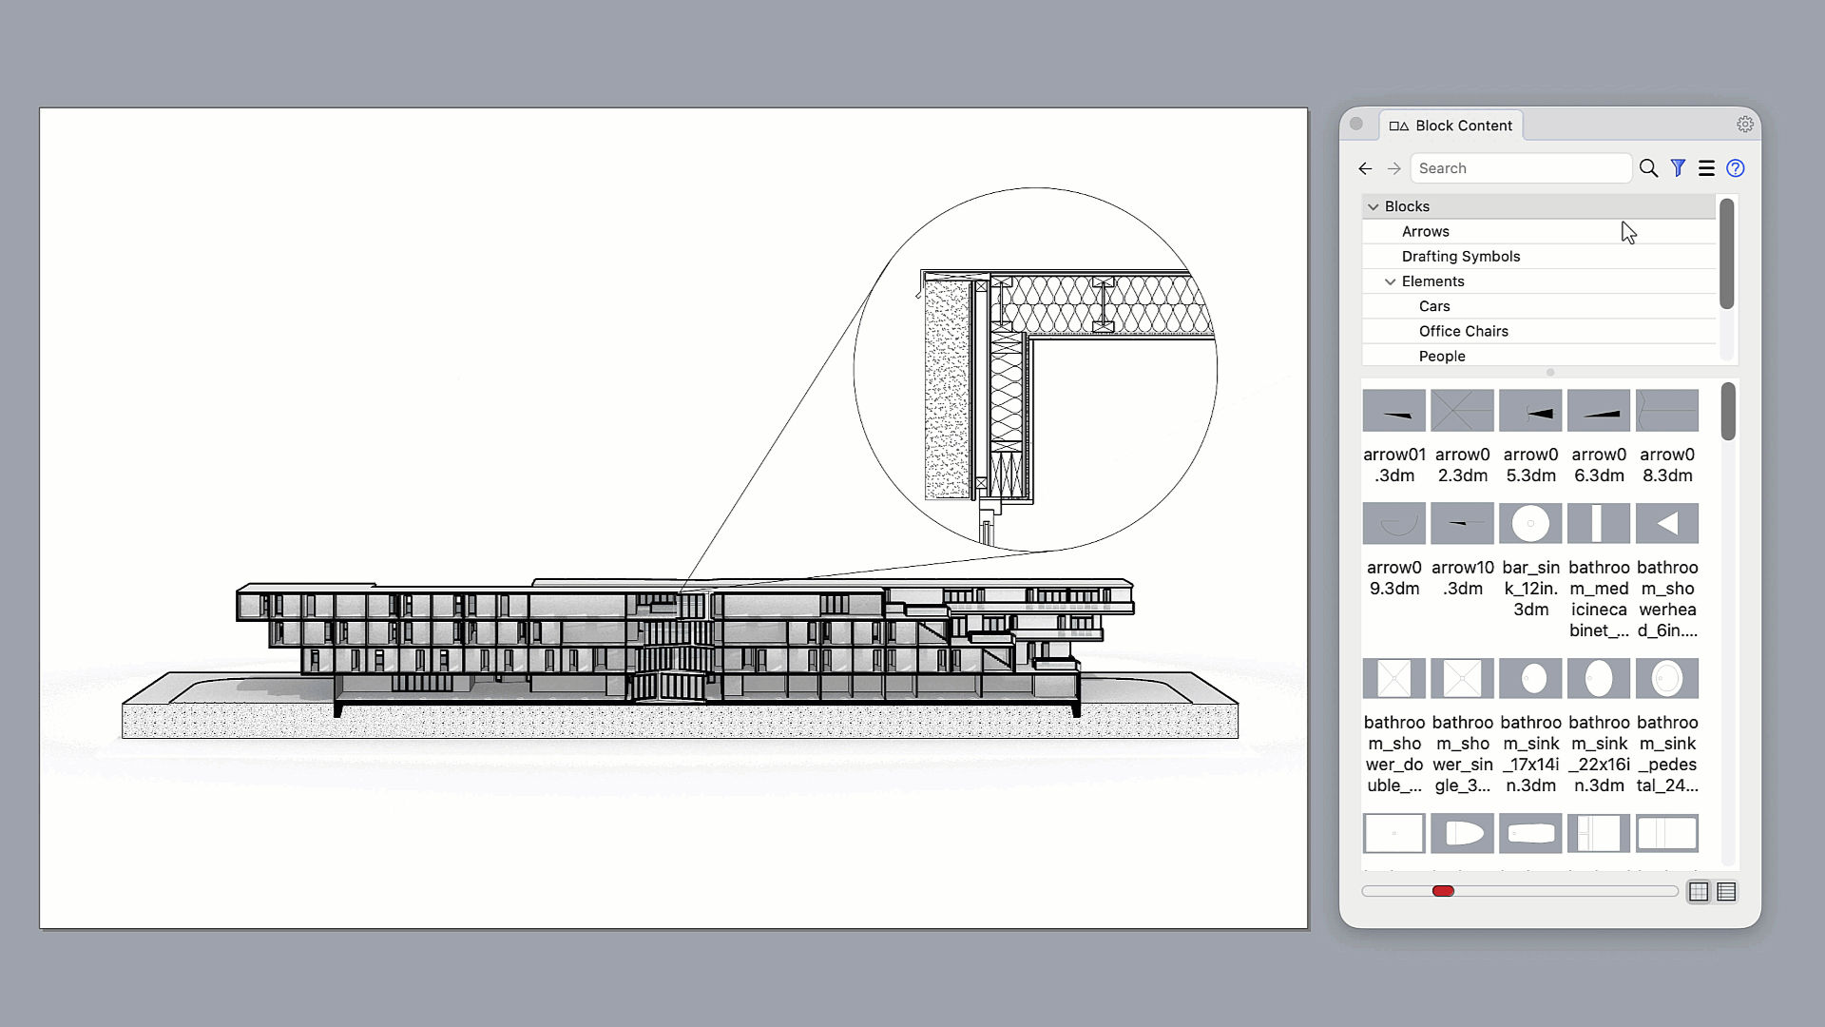Screen dimensions: 1825x1027
Task: Select the Arrows folder
Action: pos(1539,232)
